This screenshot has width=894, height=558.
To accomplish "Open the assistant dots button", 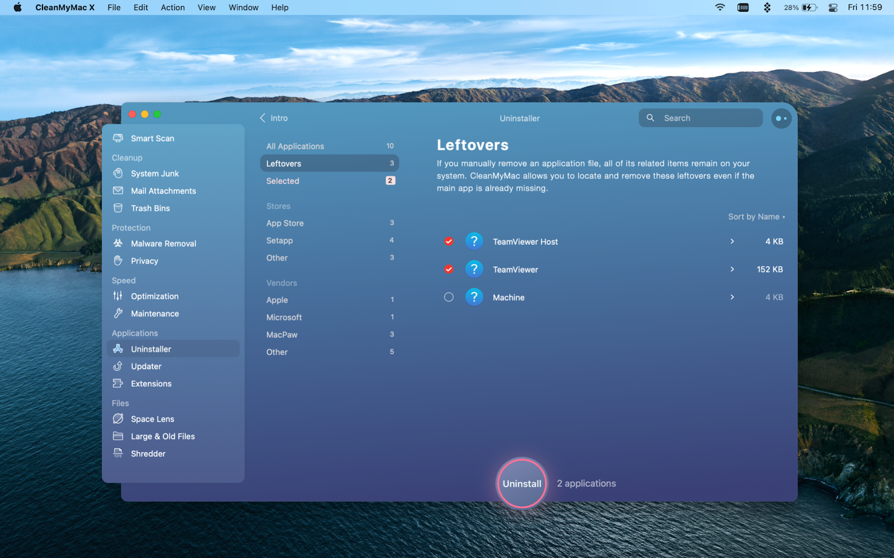I will (x=781, y=118).
